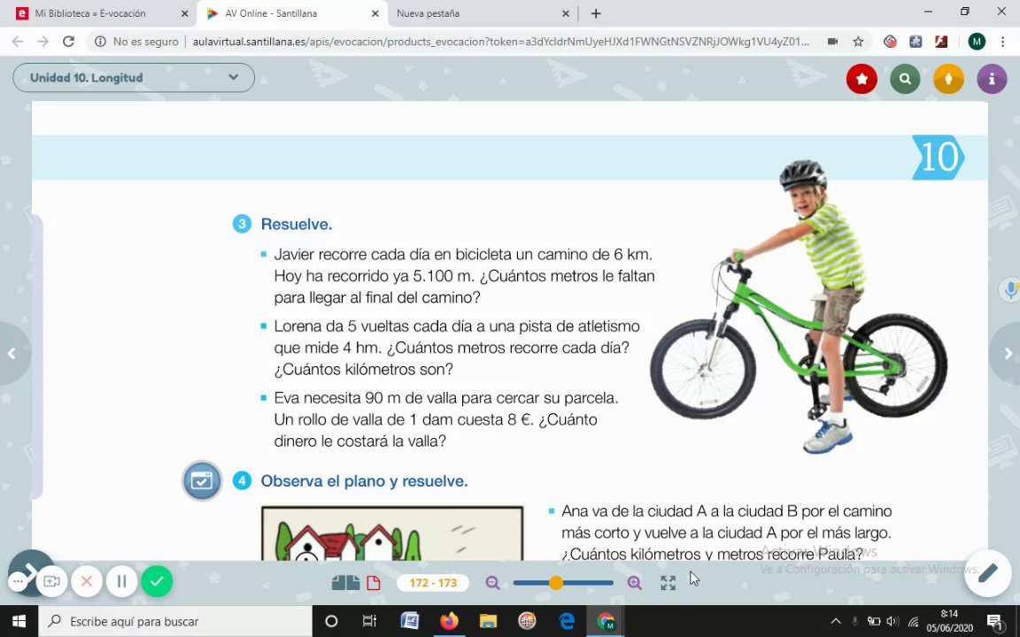Click the browser back arrow
This screenshot has width=1020, height=637.
(x=18, y=42)
